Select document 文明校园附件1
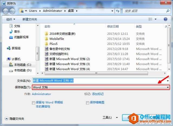Screen dimensions: 173x126 [x=56, y=54]
